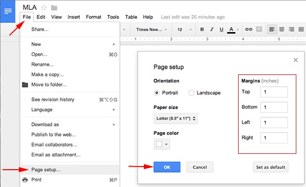Image resolution: width=306 pixels, height=187 pixels.
Task: Click the Top margin field
Action: pyautogui.click(x=274, y=92)
